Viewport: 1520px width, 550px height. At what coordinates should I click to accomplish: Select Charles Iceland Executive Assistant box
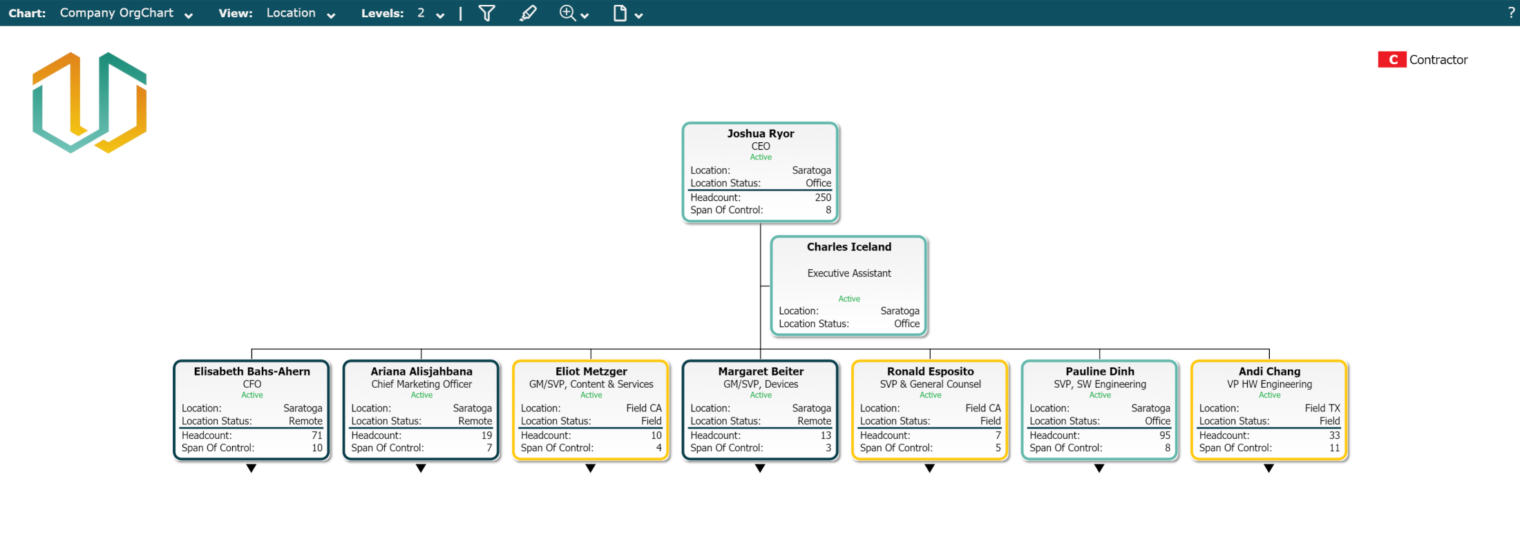coord(848,286)
